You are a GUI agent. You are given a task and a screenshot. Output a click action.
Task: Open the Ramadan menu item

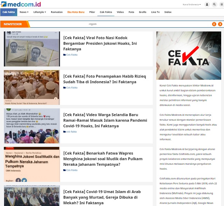(x=57, y=12)
